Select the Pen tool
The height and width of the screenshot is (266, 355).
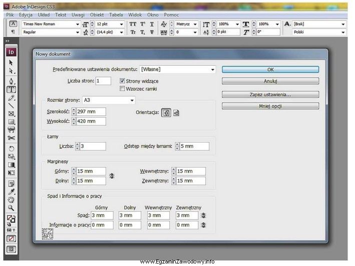(11, 81)
